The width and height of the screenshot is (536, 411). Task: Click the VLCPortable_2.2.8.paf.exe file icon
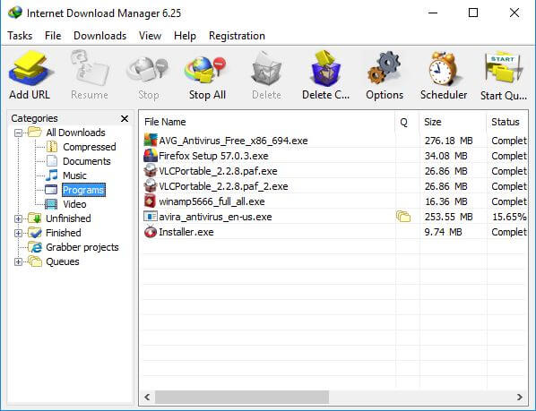click(x=151, y=171)
